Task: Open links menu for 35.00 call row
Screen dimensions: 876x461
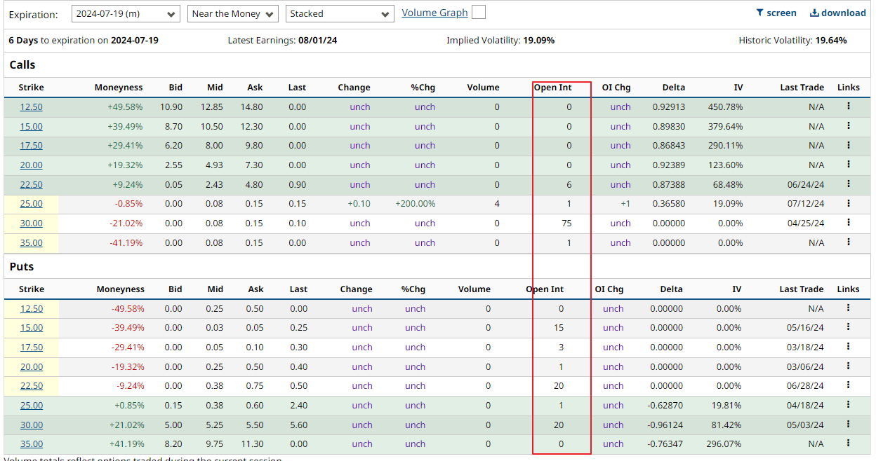Action: click(x=848, y=242)
